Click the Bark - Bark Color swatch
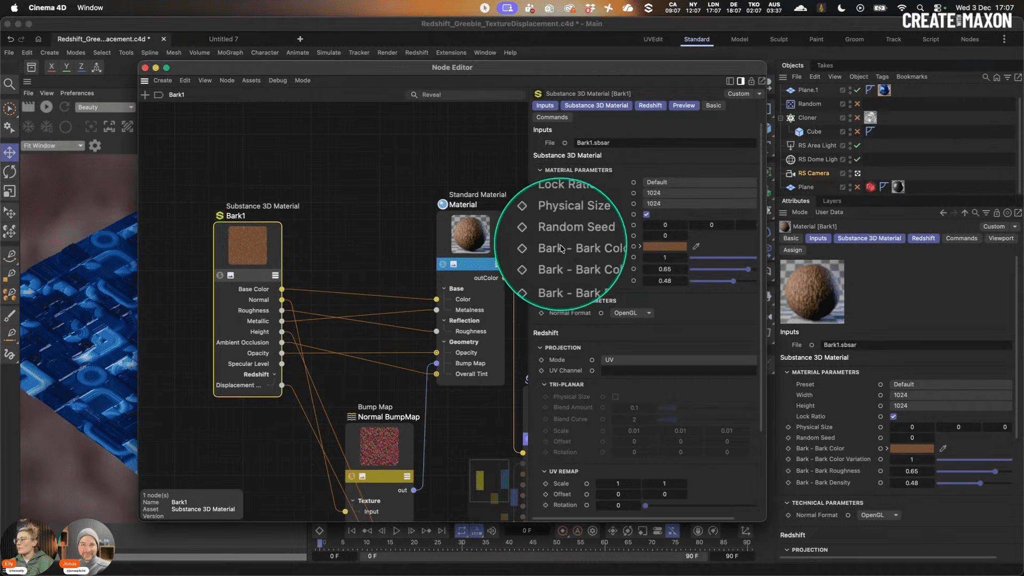The width and height of the screenshot is (1024, 576). [665, 246]
